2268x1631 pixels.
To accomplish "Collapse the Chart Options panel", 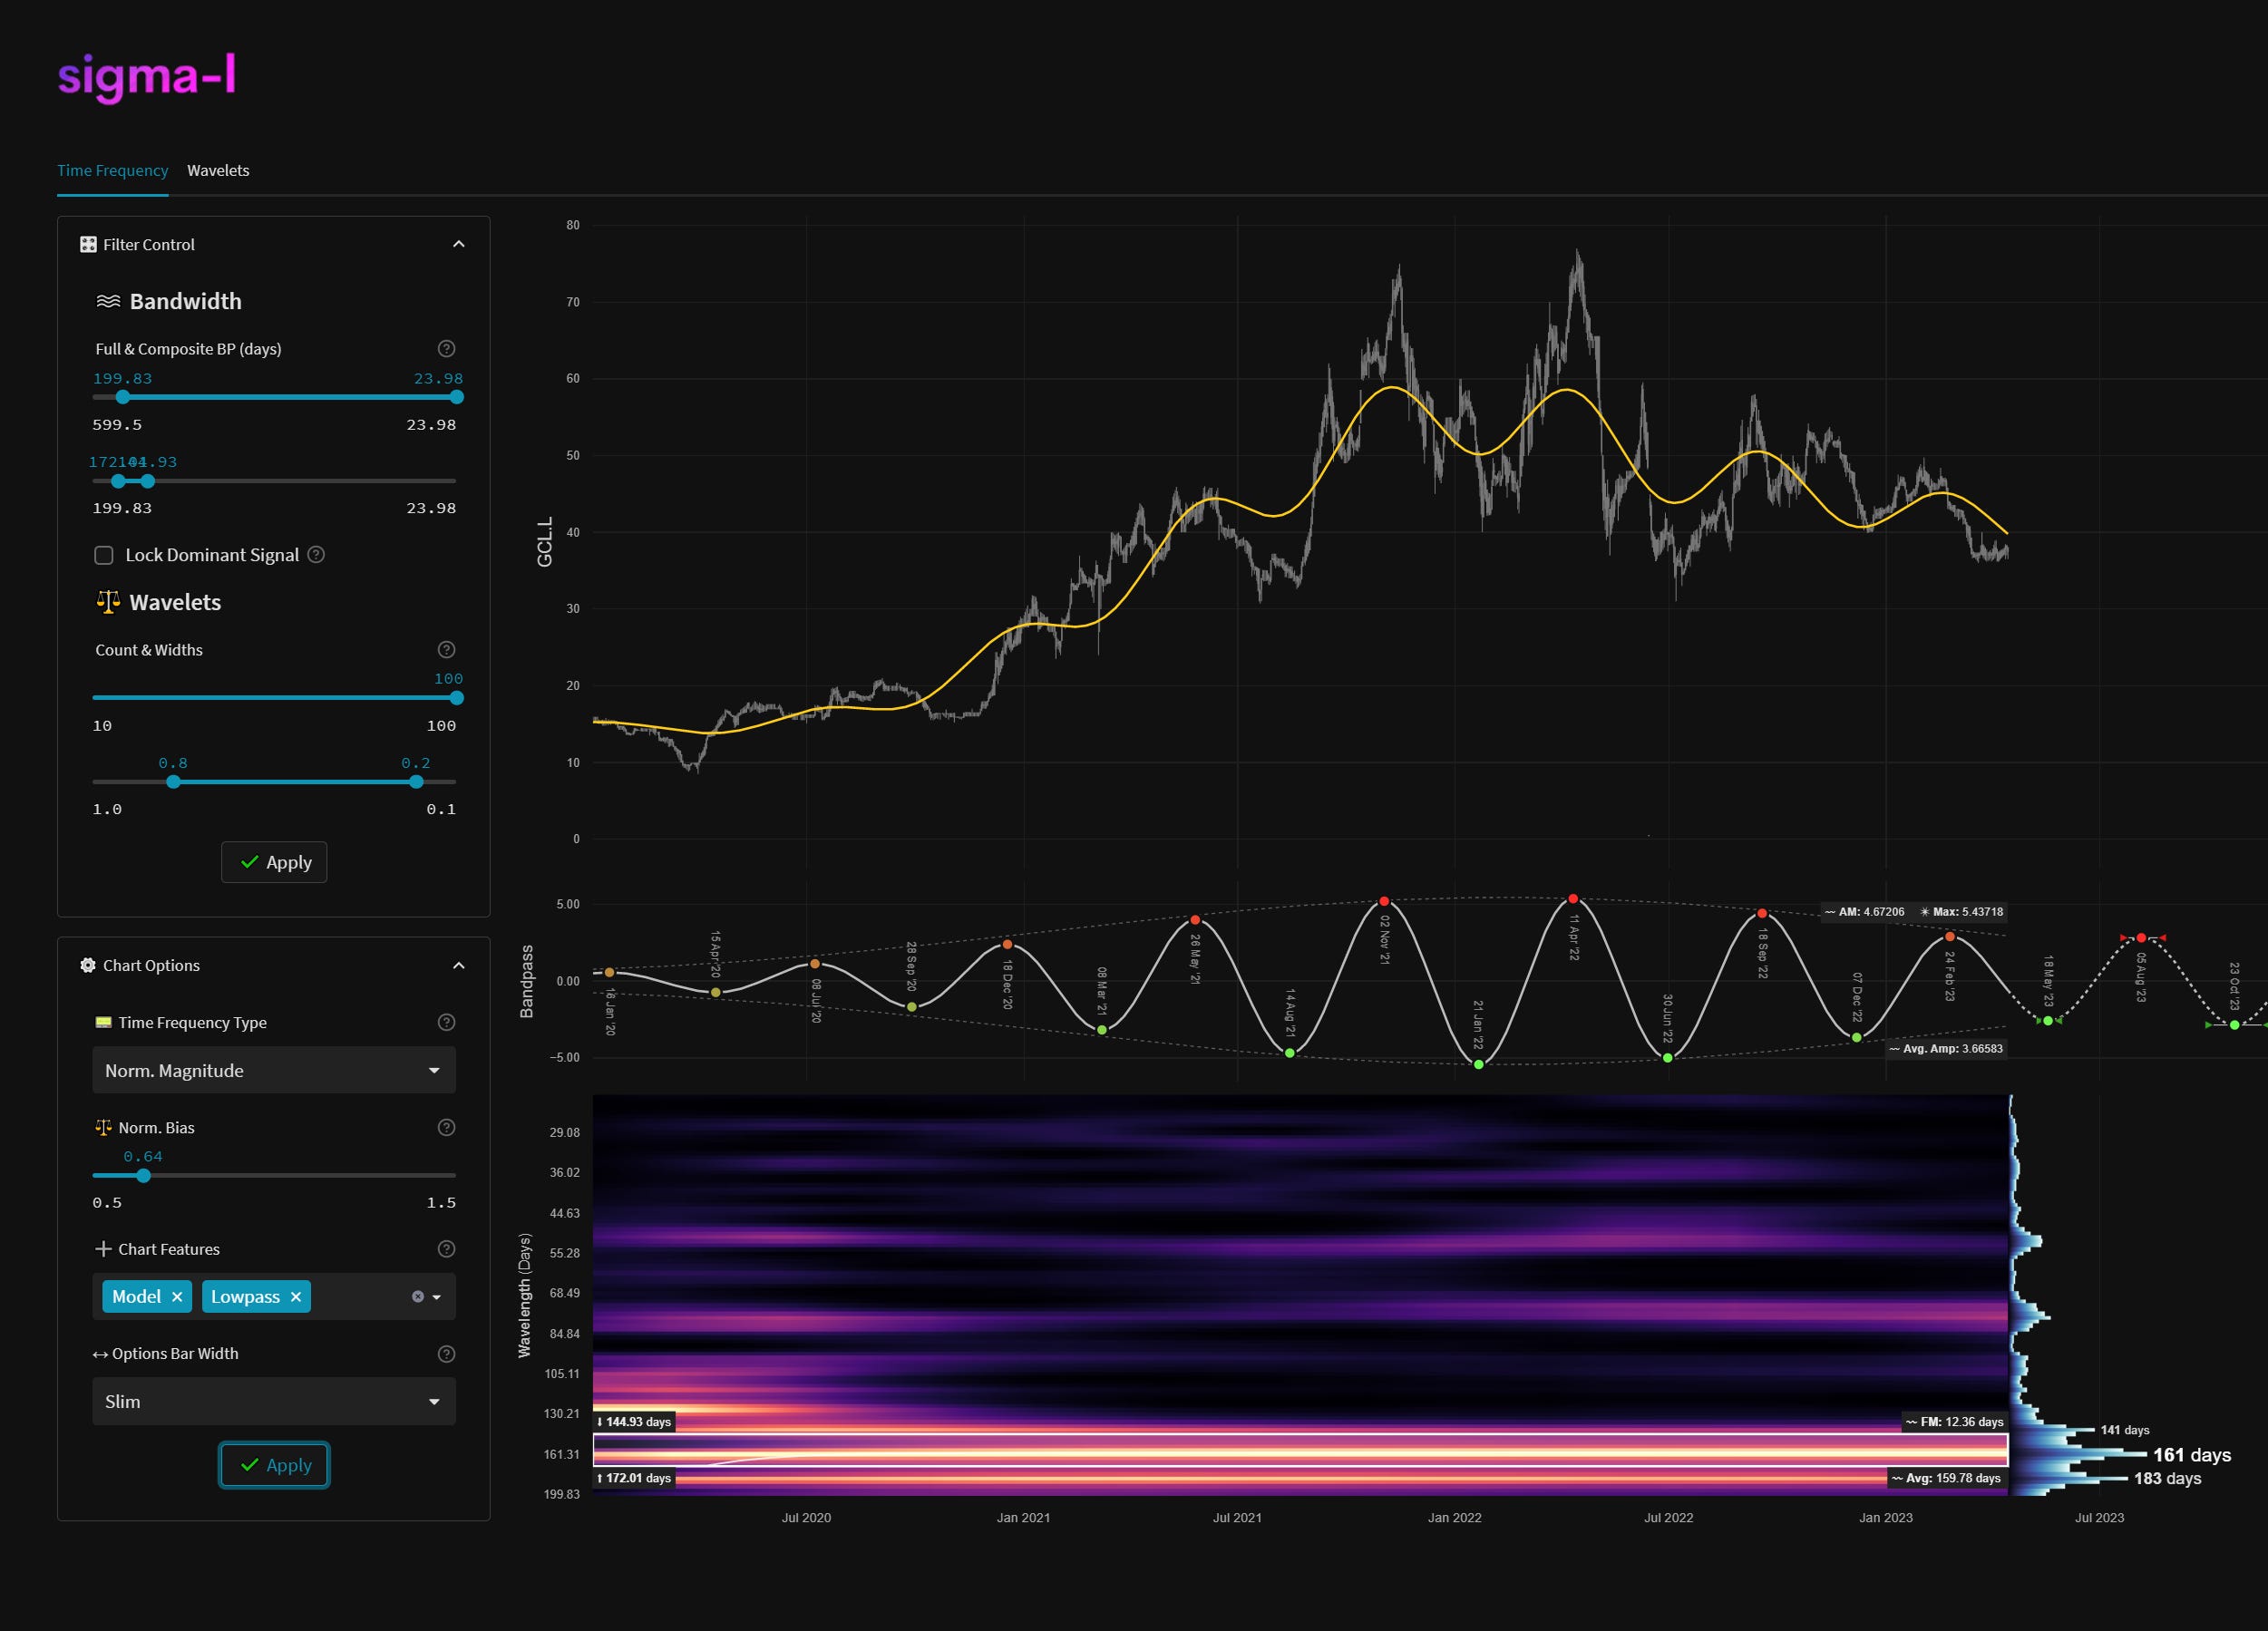I will [x=458, y=965].
